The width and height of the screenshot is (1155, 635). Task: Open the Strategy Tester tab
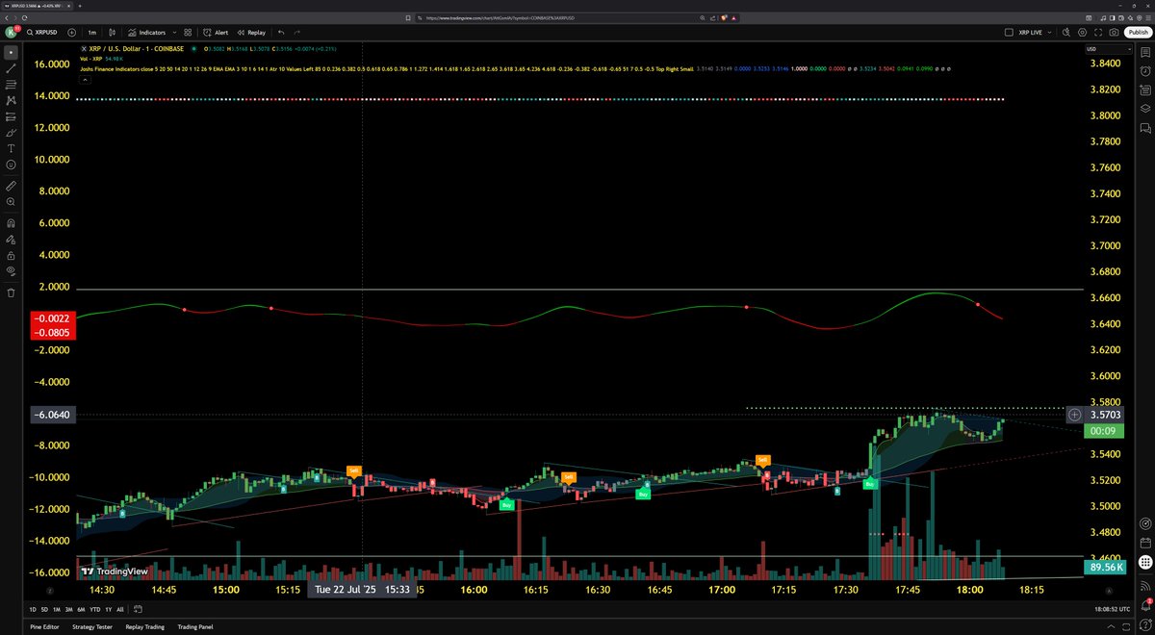pos(92,627)
